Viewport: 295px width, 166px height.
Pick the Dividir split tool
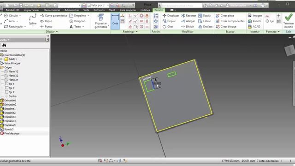[188, 27]
